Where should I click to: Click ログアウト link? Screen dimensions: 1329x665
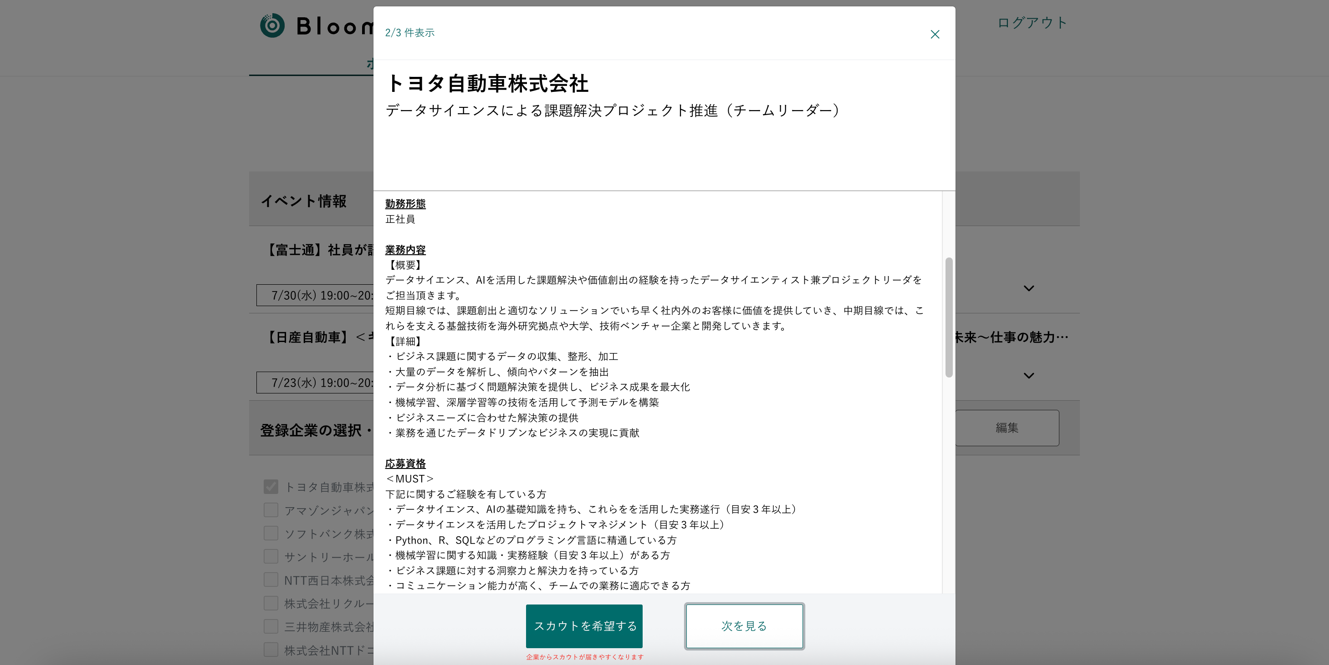click(x=1032, y=23)
